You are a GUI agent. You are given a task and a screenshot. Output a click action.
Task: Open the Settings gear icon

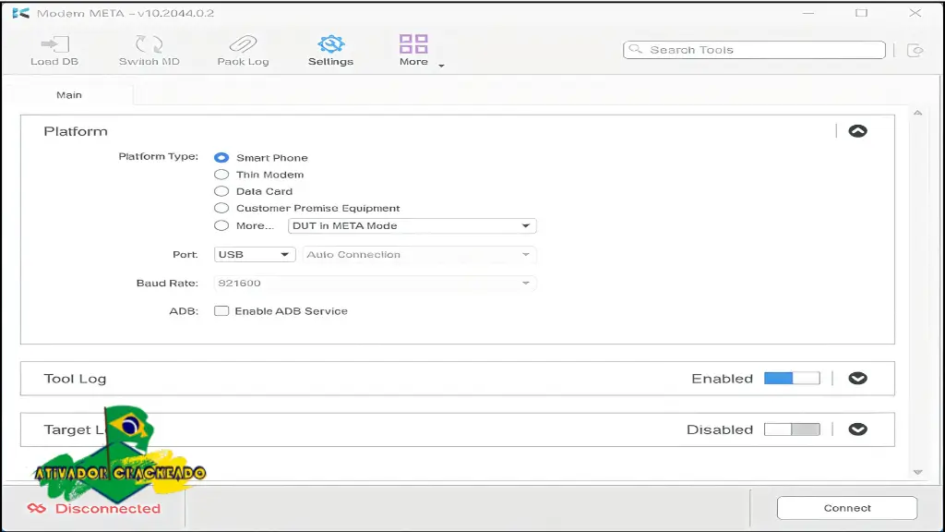click(331, 43)
